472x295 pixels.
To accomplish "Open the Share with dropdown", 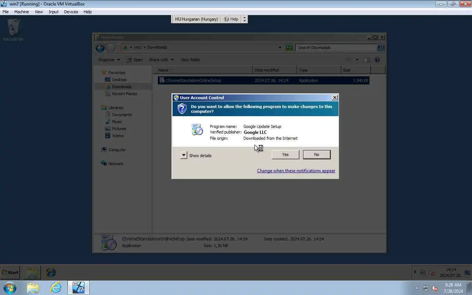I will (x=161, y=60).
